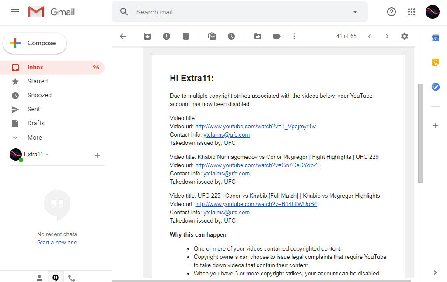Get add-ons plus icon
Screen dimensions: 447x282
[x=435, y=126]
